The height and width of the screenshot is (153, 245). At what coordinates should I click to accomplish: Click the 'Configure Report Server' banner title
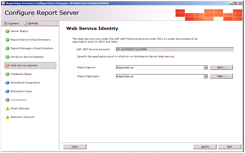[x=42, y=13]
